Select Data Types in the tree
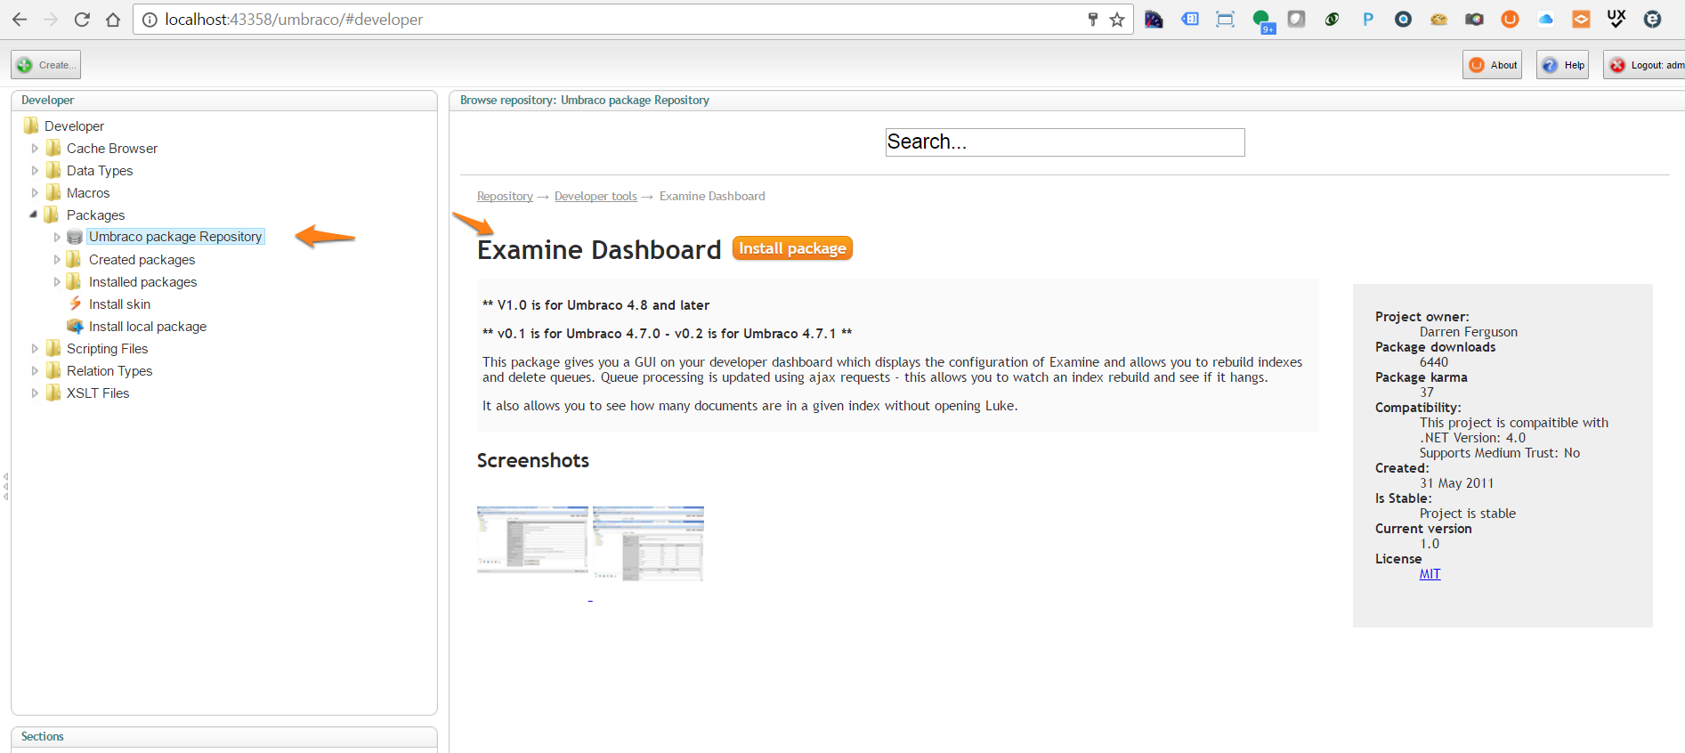The image size is (1685, 753). coord(100,171)
